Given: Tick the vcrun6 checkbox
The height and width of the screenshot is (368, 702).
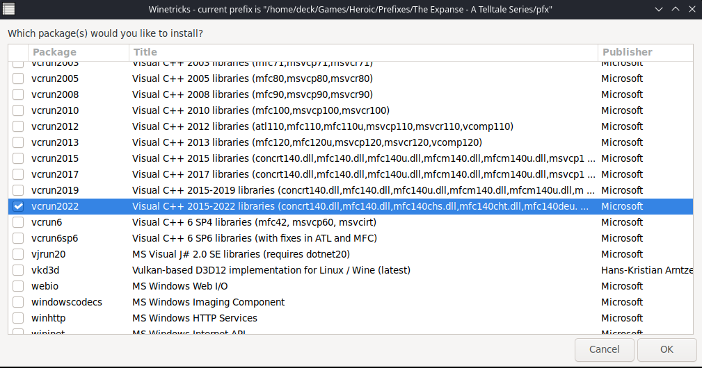Looking at the screenshot, I should tap(18, 222).
